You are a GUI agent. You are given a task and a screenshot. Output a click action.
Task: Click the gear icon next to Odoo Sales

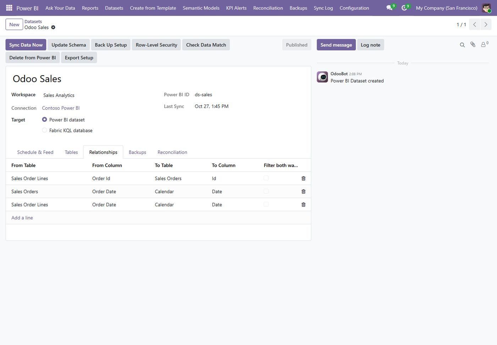(53, 27)
